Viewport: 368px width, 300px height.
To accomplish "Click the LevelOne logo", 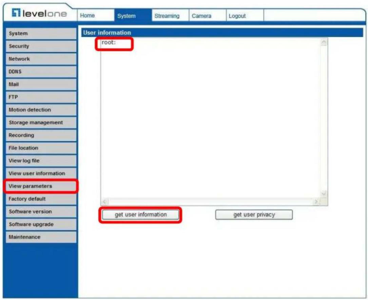I will coord(39,13).
